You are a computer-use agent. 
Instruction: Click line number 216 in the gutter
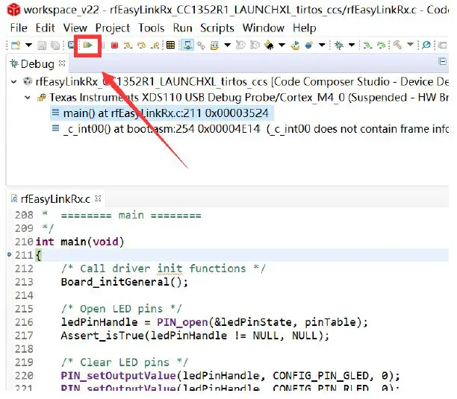pyautogui.click(x=24, y=322)
